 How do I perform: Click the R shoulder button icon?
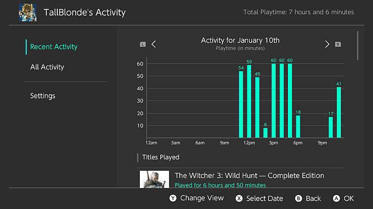point(338,45)
